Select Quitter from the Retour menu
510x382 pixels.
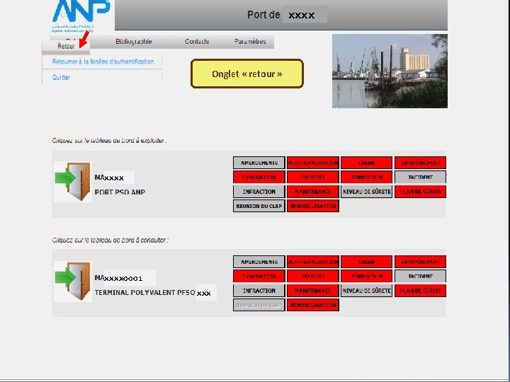61,77
